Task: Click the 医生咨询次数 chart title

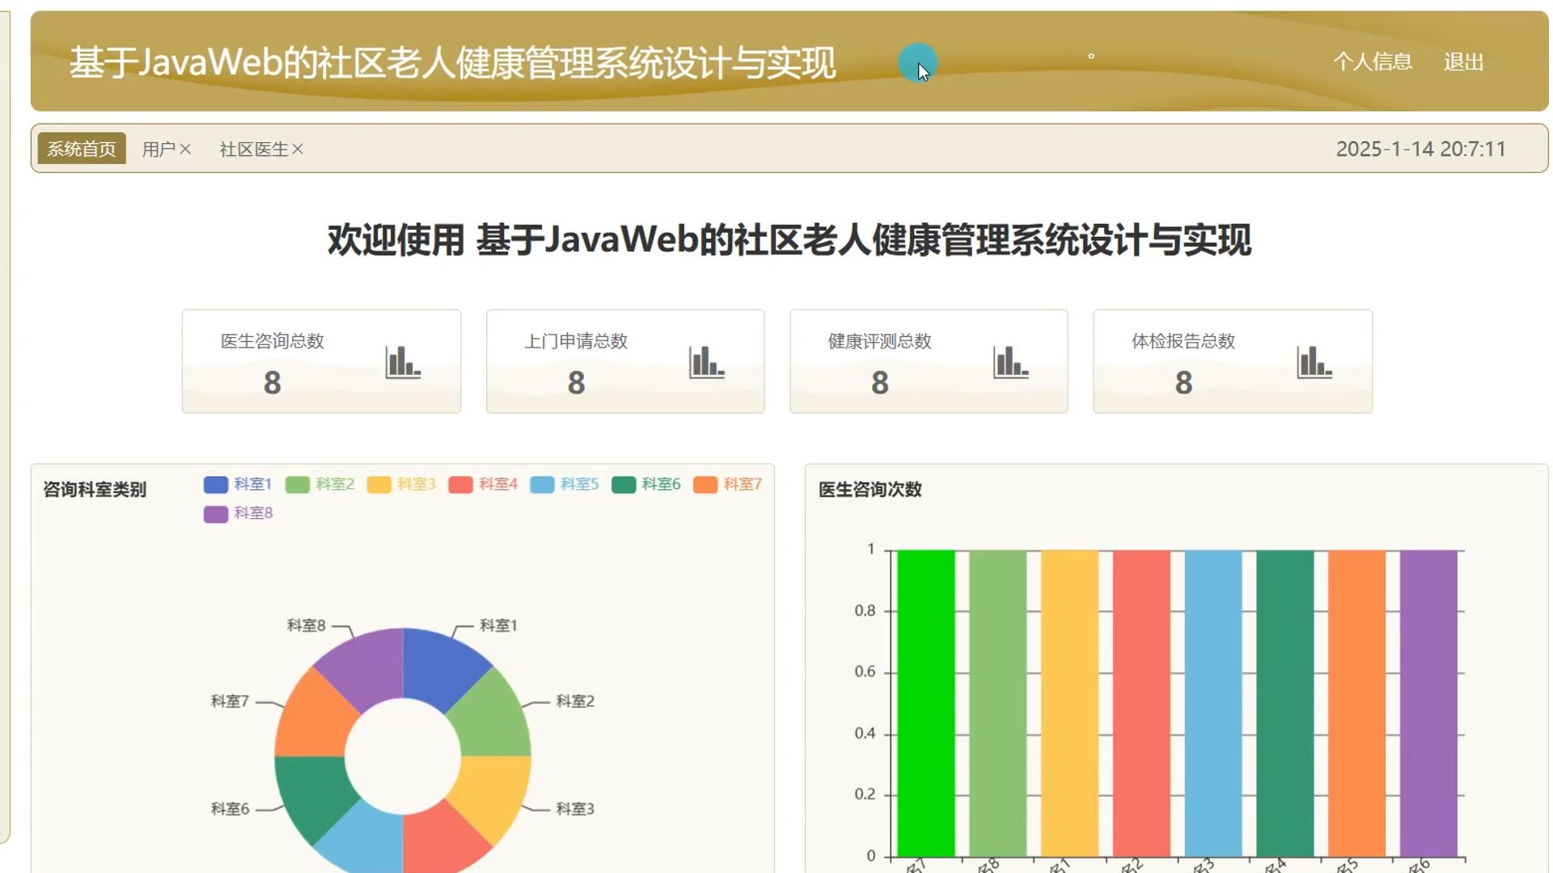Action: pyautogui.click(x=870, y=489)
